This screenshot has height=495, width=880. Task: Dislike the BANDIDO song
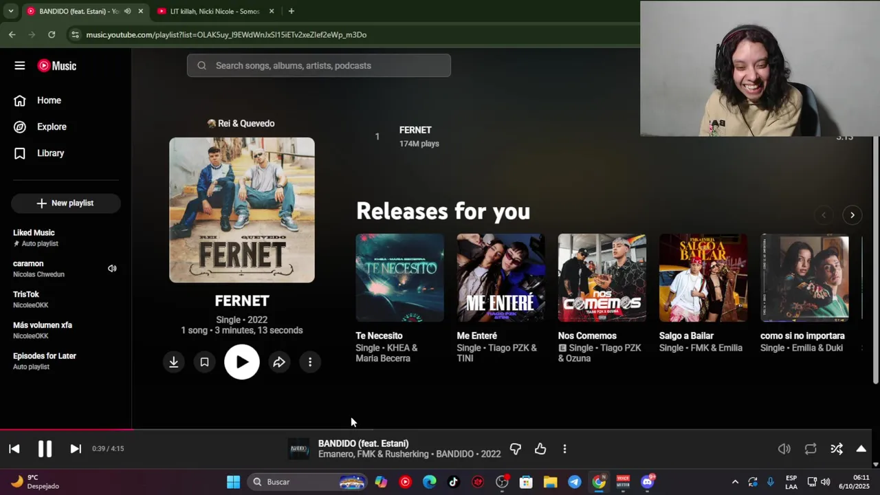pyautogui.click(x=516, y=449)
